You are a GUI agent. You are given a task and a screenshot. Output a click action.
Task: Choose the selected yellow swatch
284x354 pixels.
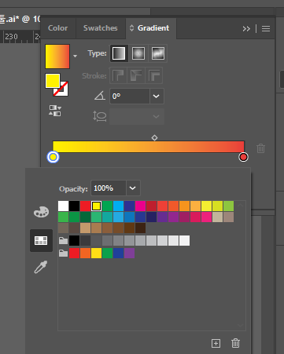(96, 206)
